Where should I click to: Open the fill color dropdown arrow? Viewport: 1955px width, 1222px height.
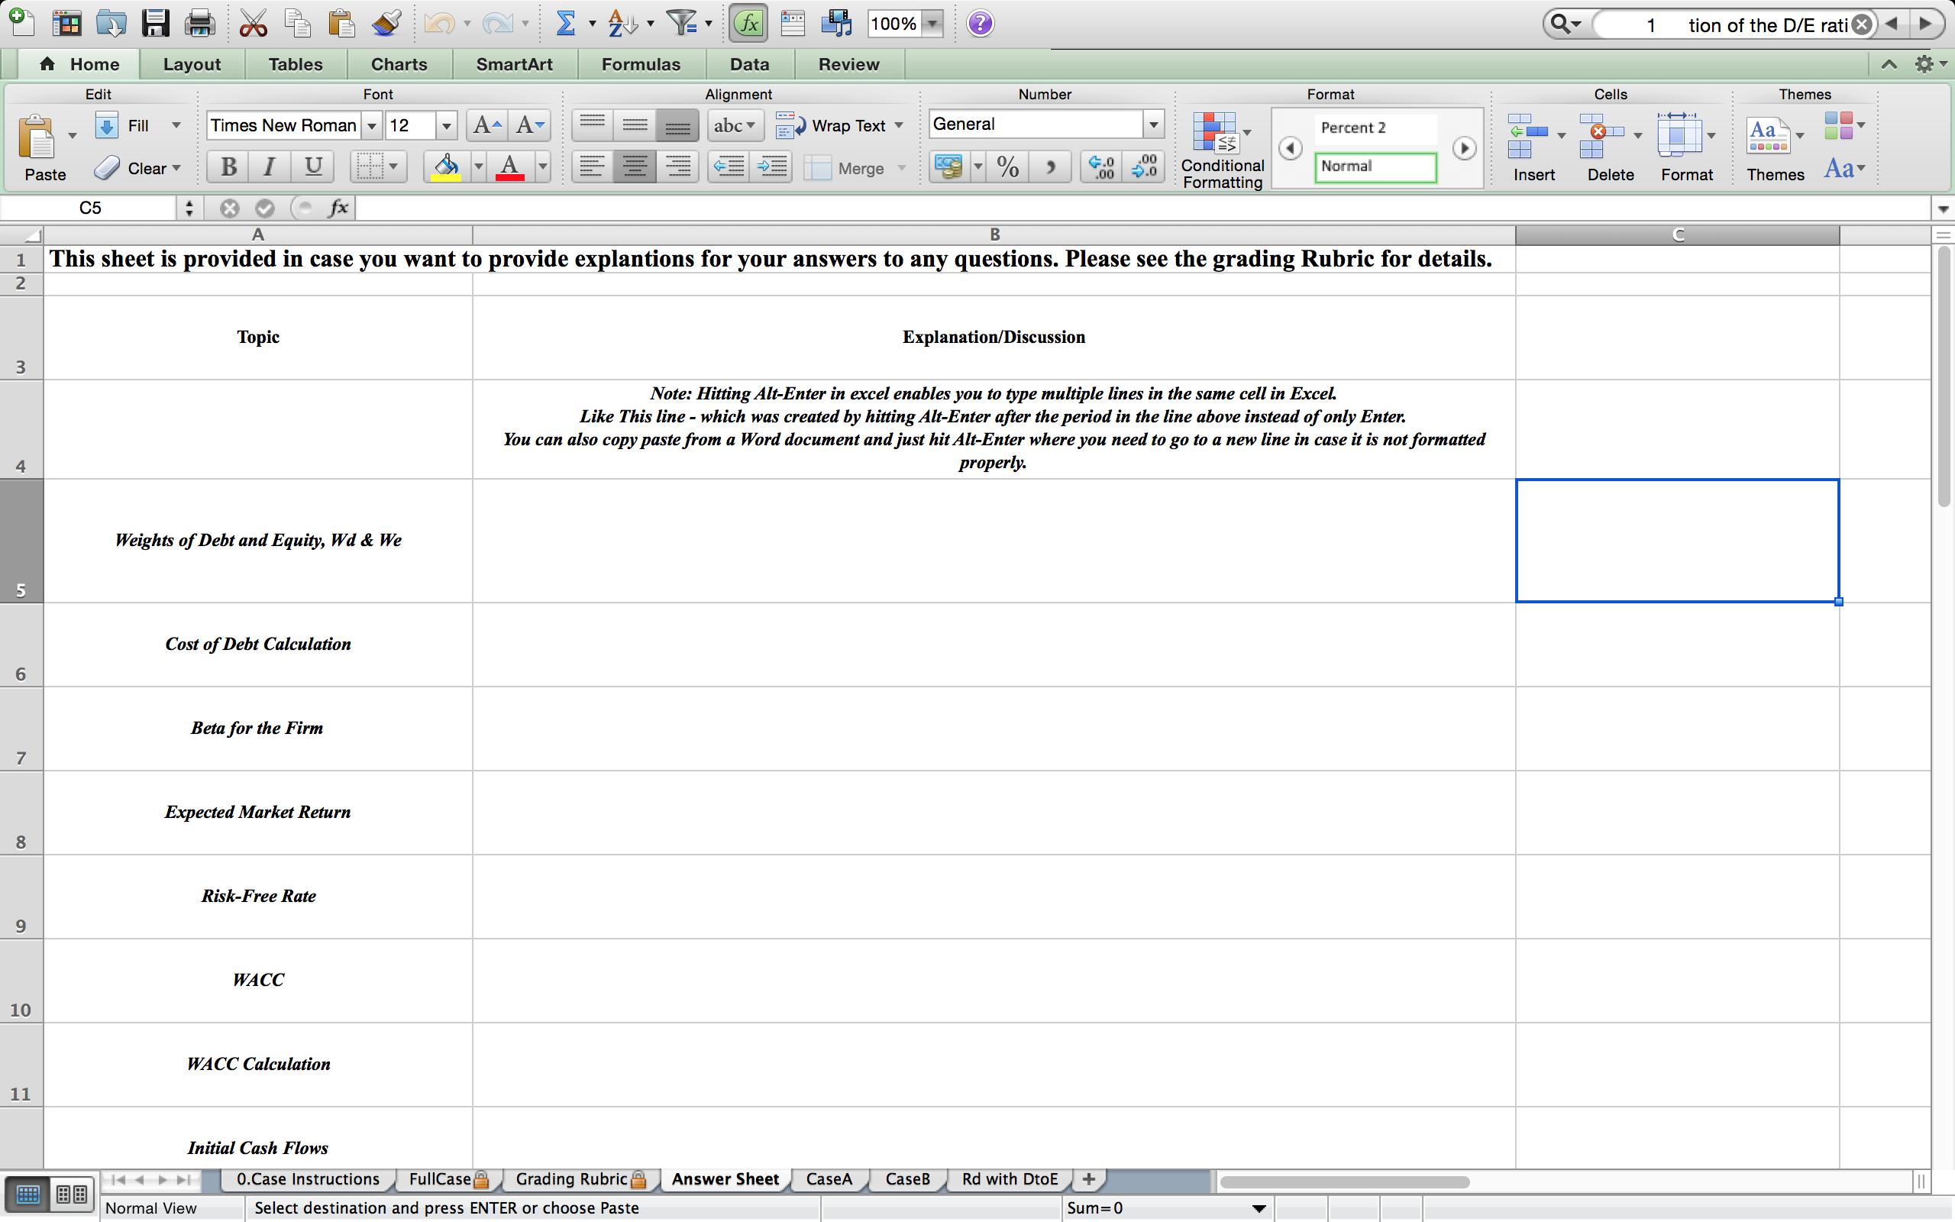click(478, 166)
